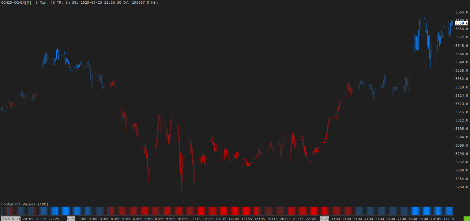Click the 3348.0 price scale label

(x=462, y=46)
